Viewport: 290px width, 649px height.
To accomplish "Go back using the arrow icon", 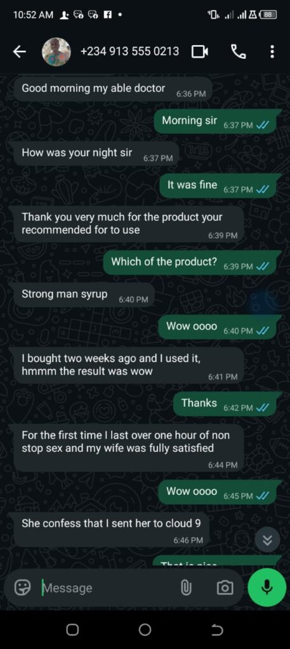I will point(19,52).
